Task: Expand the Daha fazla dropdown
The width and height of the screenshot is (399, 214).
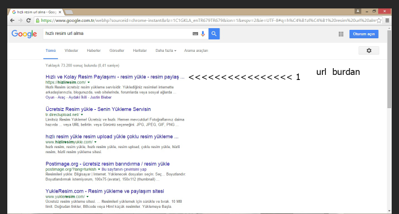Action: tap(166, 51)
